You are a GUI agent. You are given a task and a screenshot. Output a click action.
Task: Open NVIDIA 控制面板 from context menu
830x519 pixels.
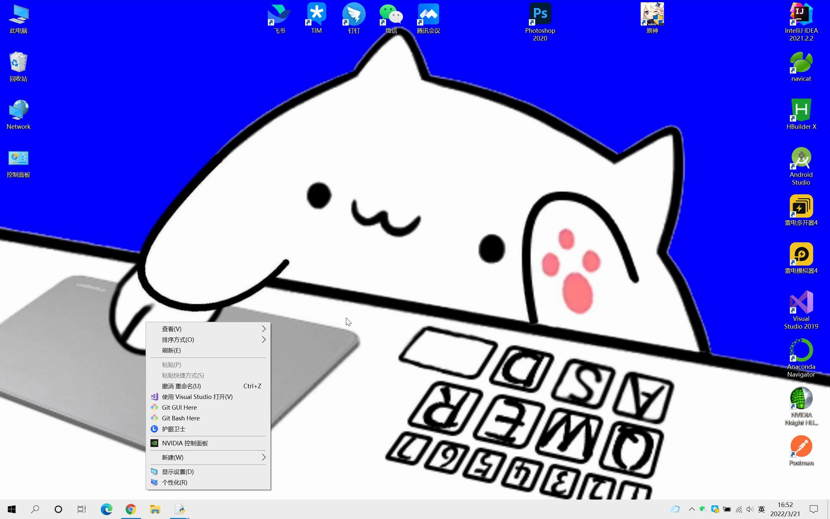185,443
